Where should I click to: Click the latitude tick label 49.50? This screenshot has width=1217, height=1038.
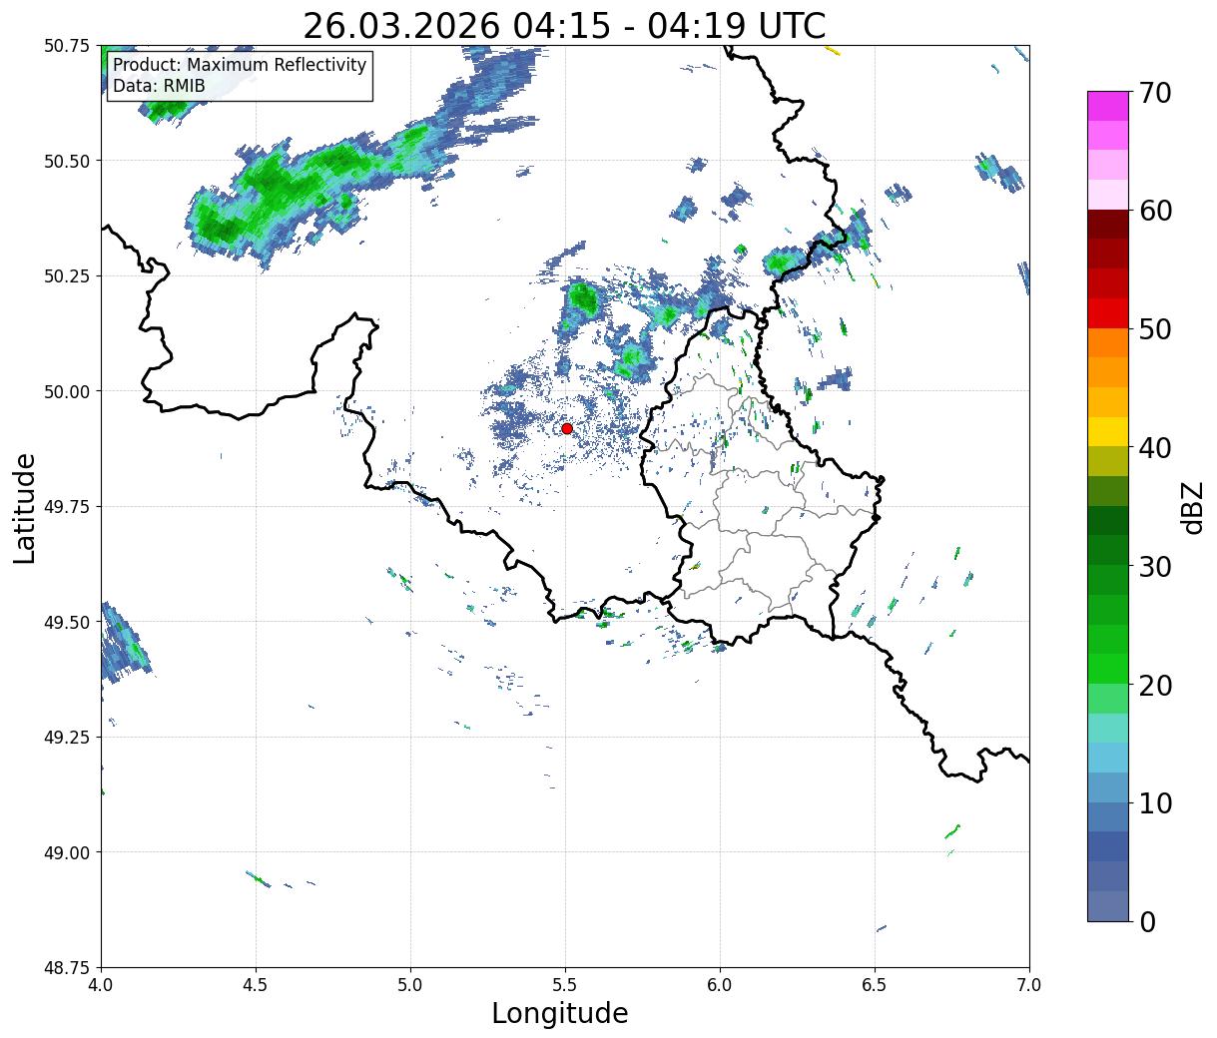67,622
